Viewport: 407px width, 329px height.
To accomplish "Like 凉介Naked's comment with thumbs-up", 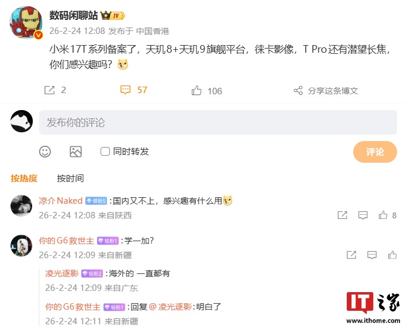I will pos(383,215).
